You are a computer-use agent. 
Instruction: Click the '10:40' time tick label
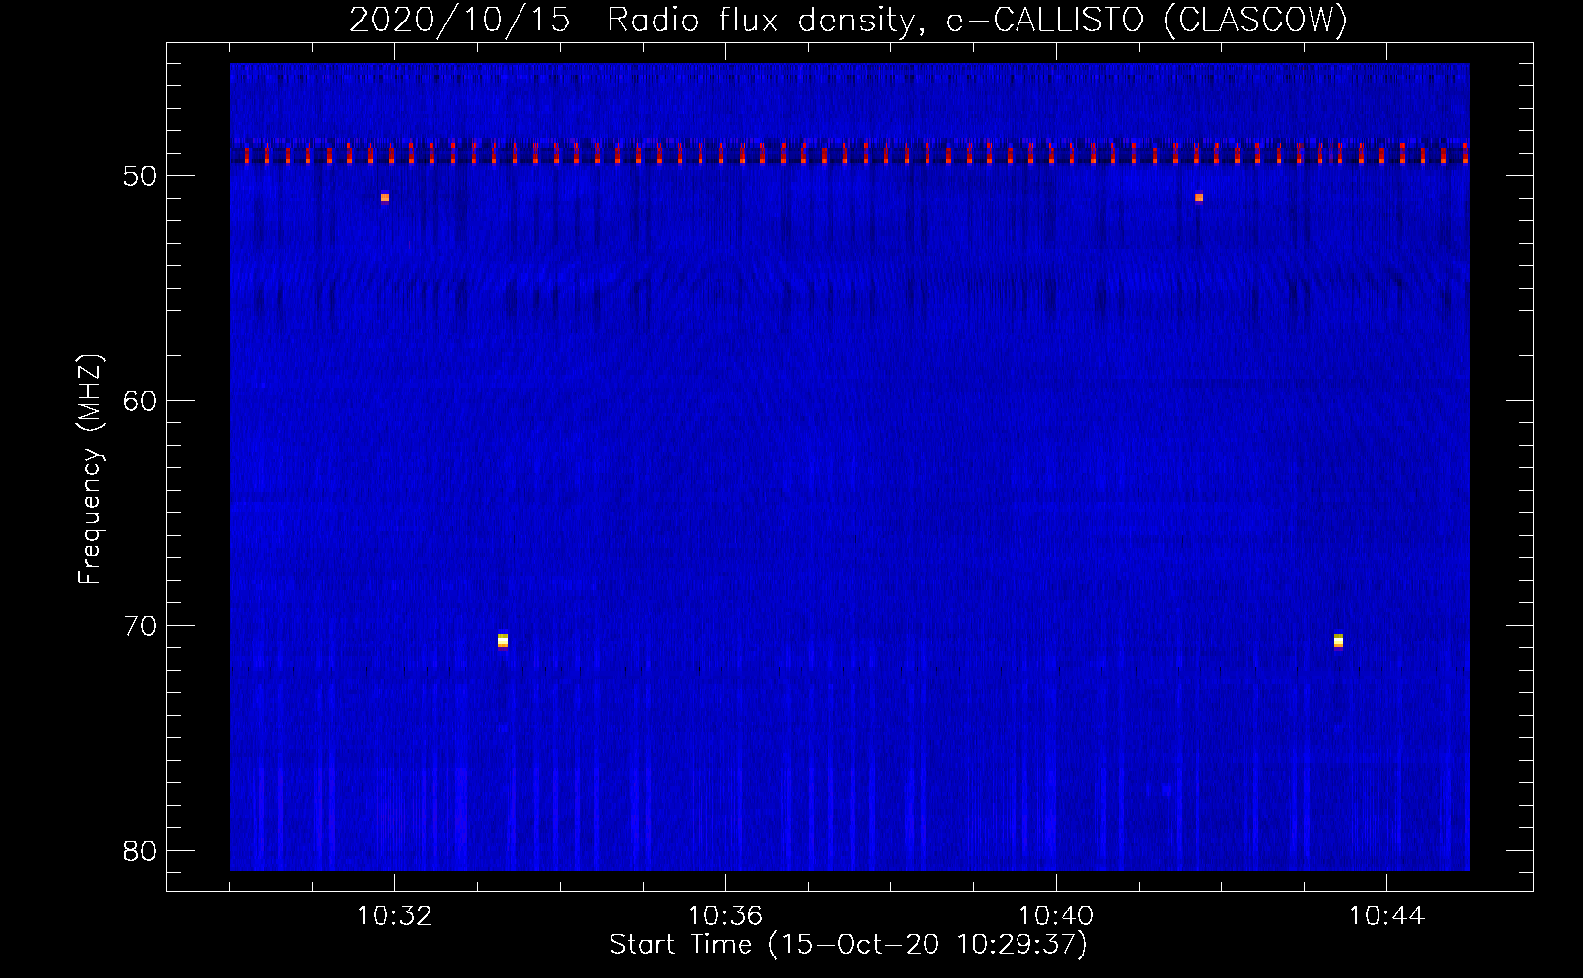click(x=1056, y=916)
